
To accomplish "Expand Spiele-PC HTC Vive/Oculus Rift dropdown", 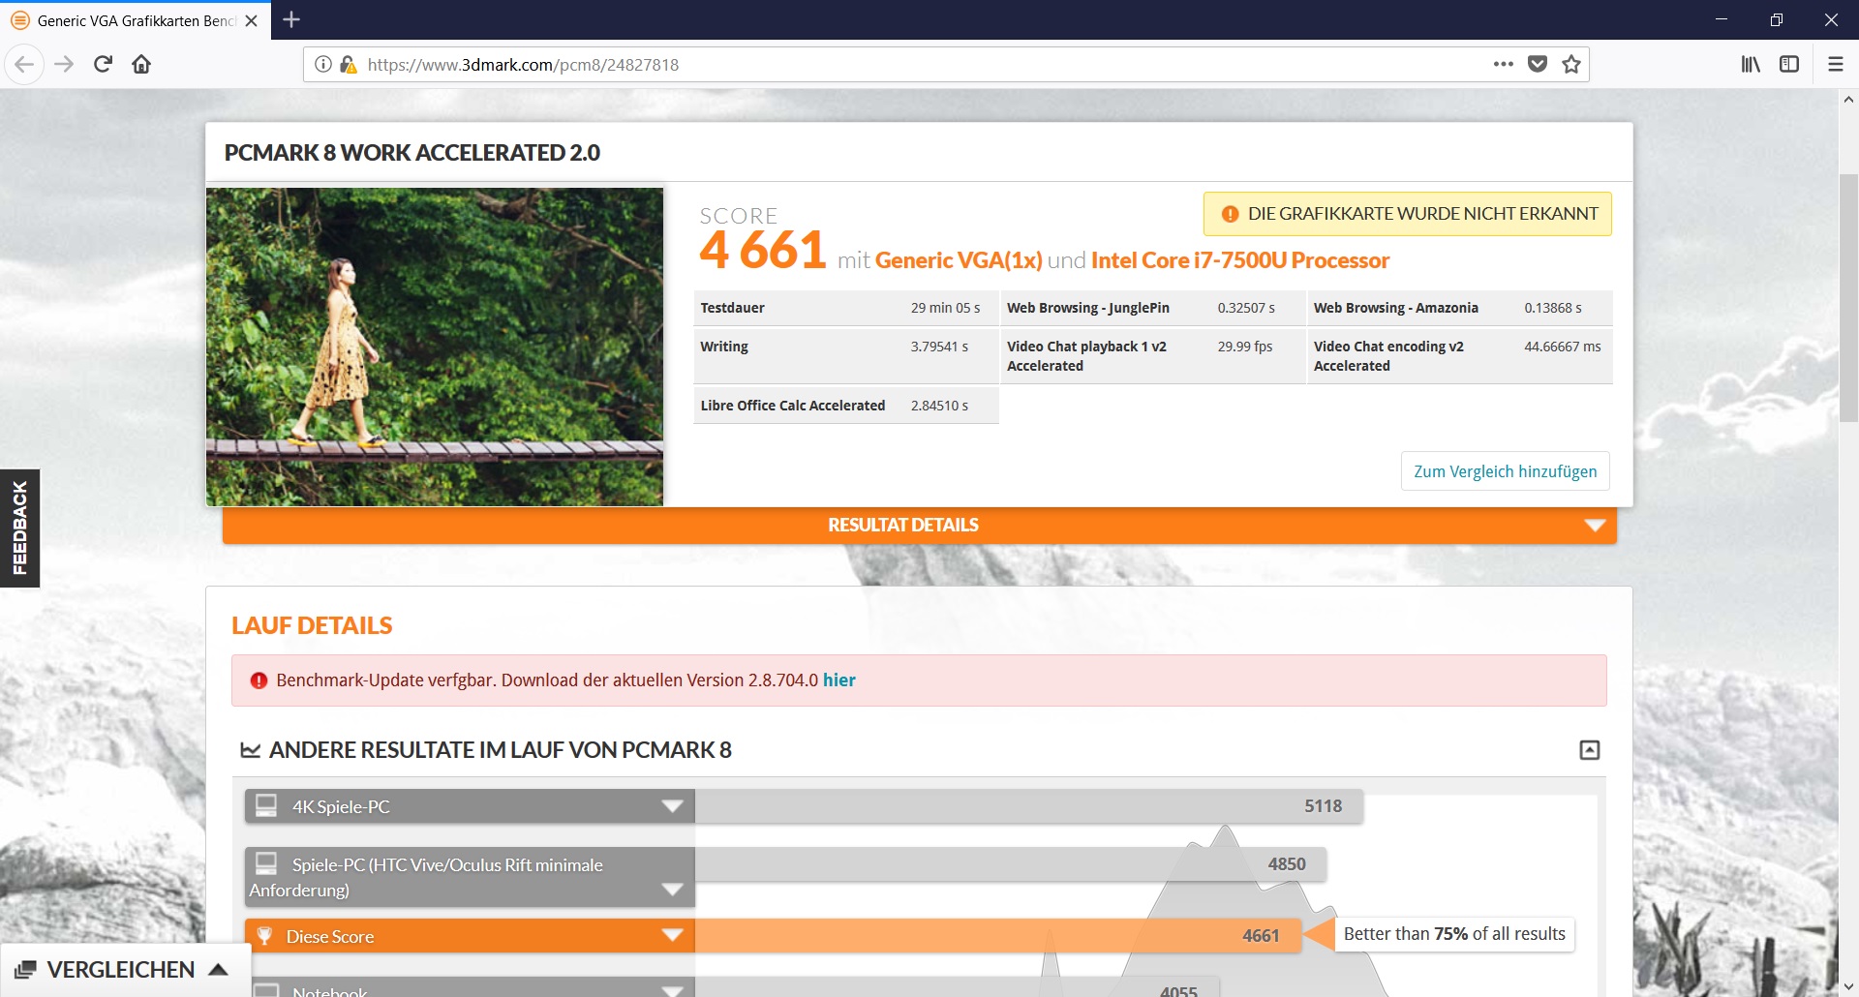I will (672, 889).
